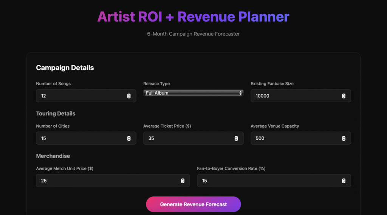387x215 pixels.
Task: Click the Average Venue Capacity stepper arrows
Action: point(344,139)
